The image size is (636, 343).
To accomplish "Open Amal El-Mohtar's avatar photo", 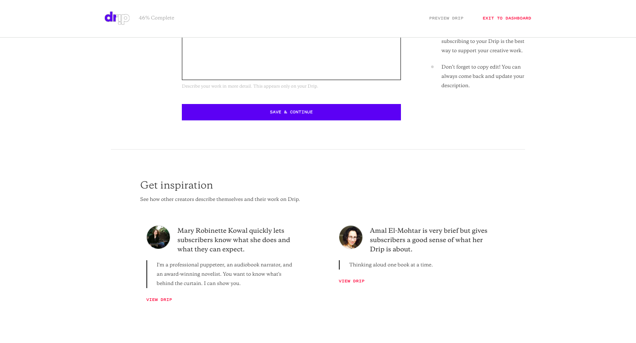I will coord(351,237).
